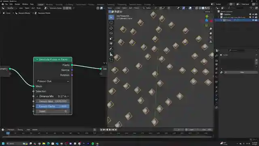Adjust the Density Factor slider
The height and width of the screenshot is (146, 259).
(53, 106)
